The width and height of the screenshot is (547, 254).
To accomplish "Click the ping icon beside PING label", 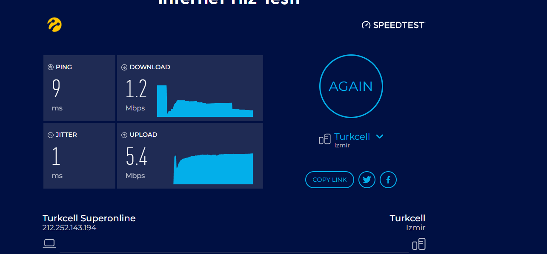I will point(51,67).
